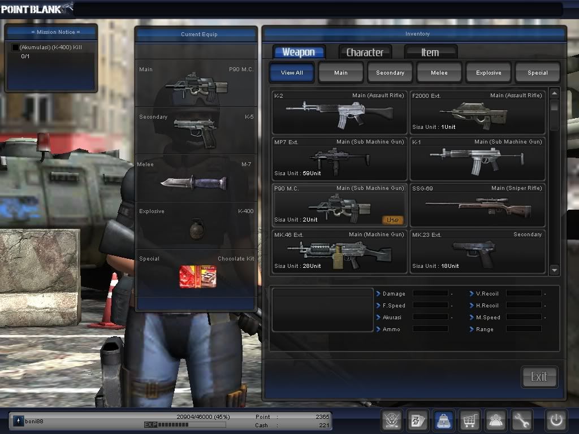Click the mission progress 0/1 text
The image size is (579, 434).
[25, 56]
